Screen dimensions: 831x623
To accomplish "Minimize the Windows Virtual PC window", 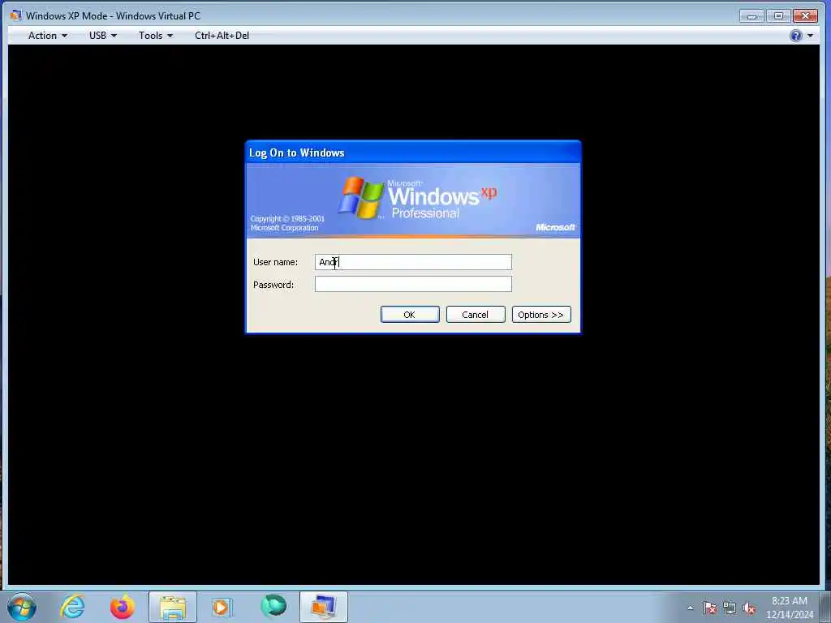I will (x=751, y=16).
